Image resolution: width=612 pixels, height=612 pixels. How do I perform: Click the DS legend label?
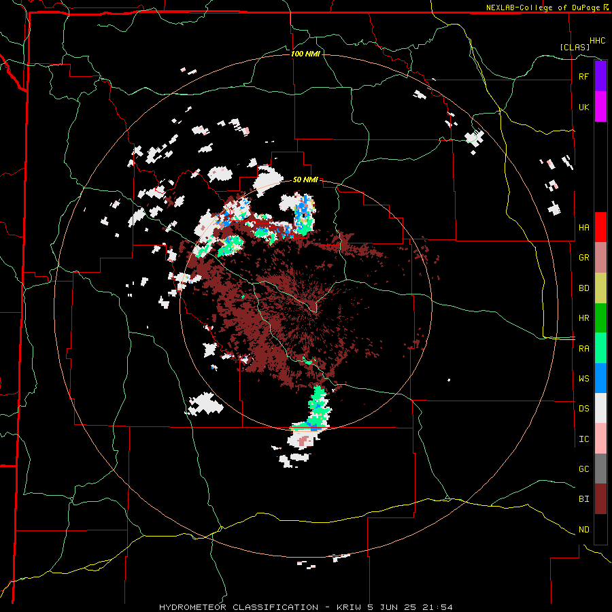[583, 409]
